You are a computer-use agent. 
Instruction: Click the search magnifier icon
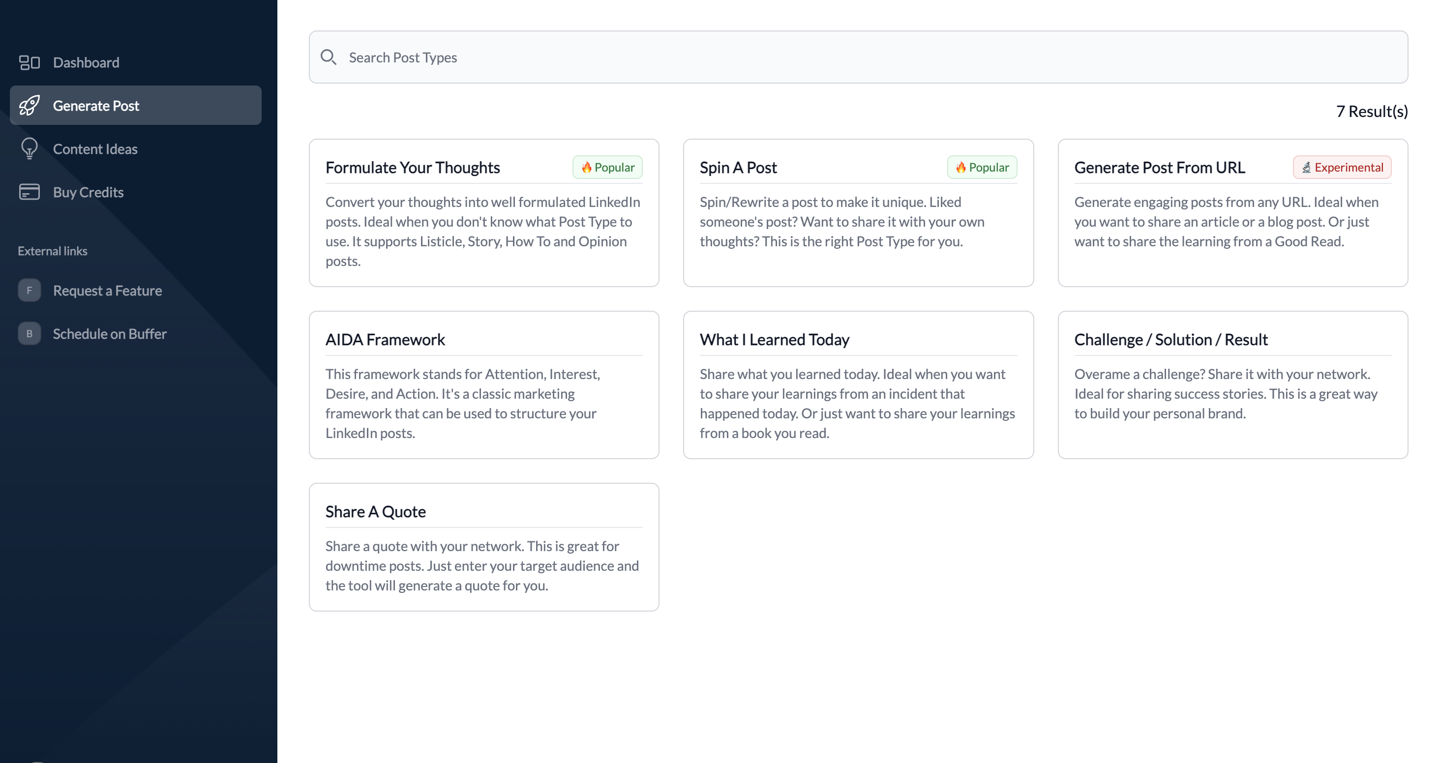tap(330, 57)
